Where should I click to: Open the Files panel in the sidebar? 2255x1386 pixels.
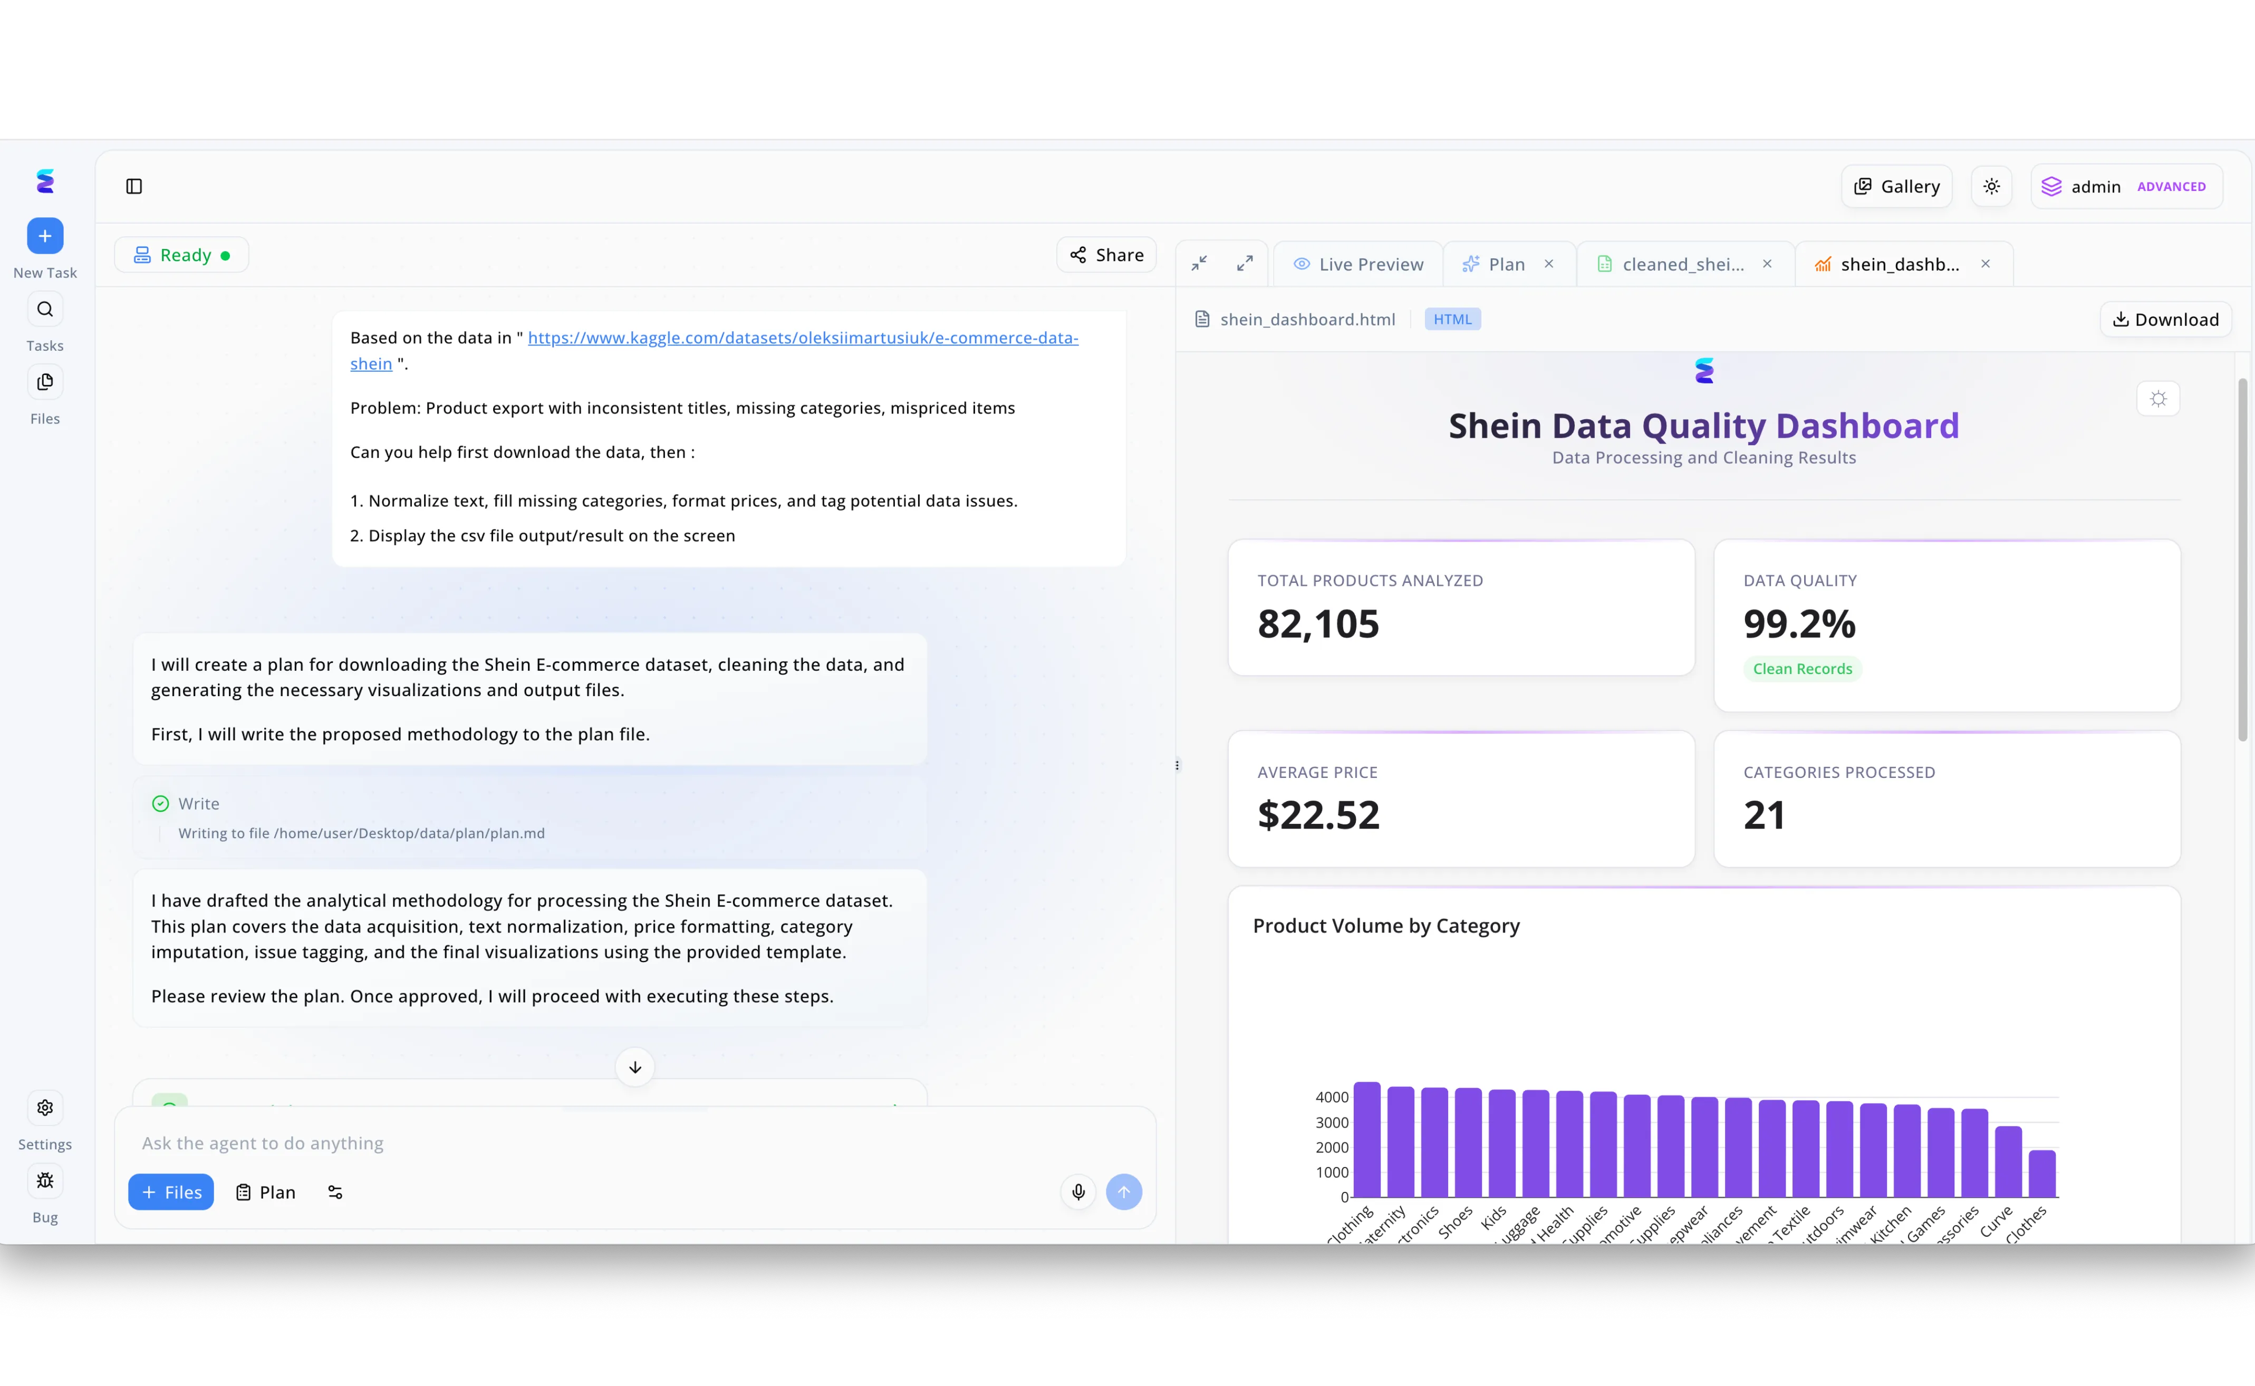[x=45, y=382]
